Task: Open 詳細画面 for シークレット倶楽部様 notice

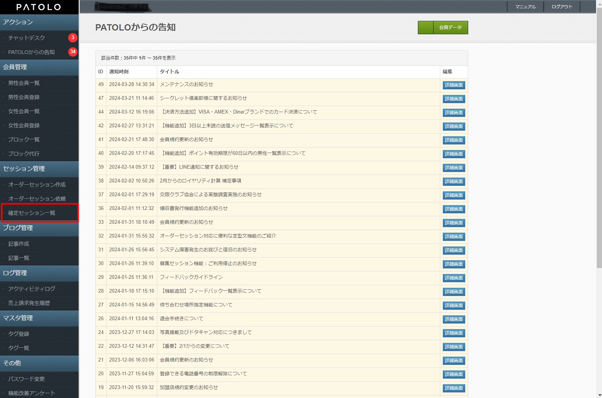Action: 454,99
